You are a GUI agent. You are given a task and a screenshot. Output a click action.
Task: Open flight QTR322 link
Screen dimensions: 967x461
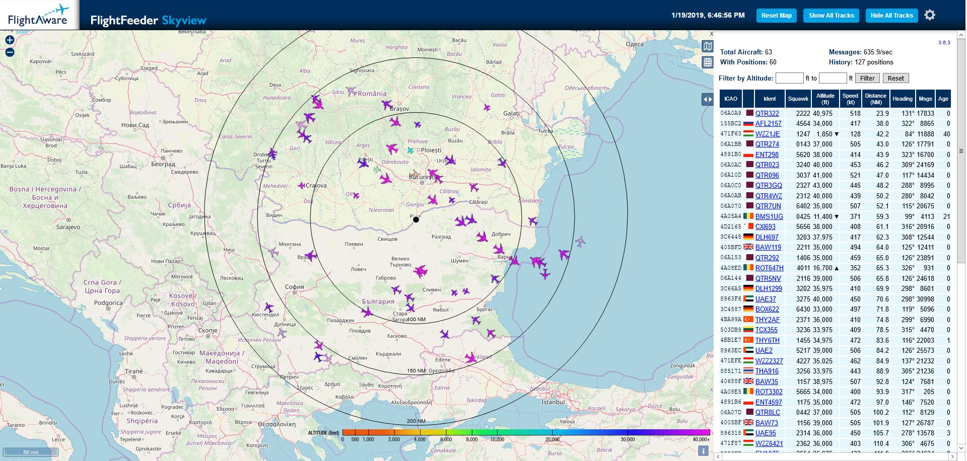coord(767,113)
